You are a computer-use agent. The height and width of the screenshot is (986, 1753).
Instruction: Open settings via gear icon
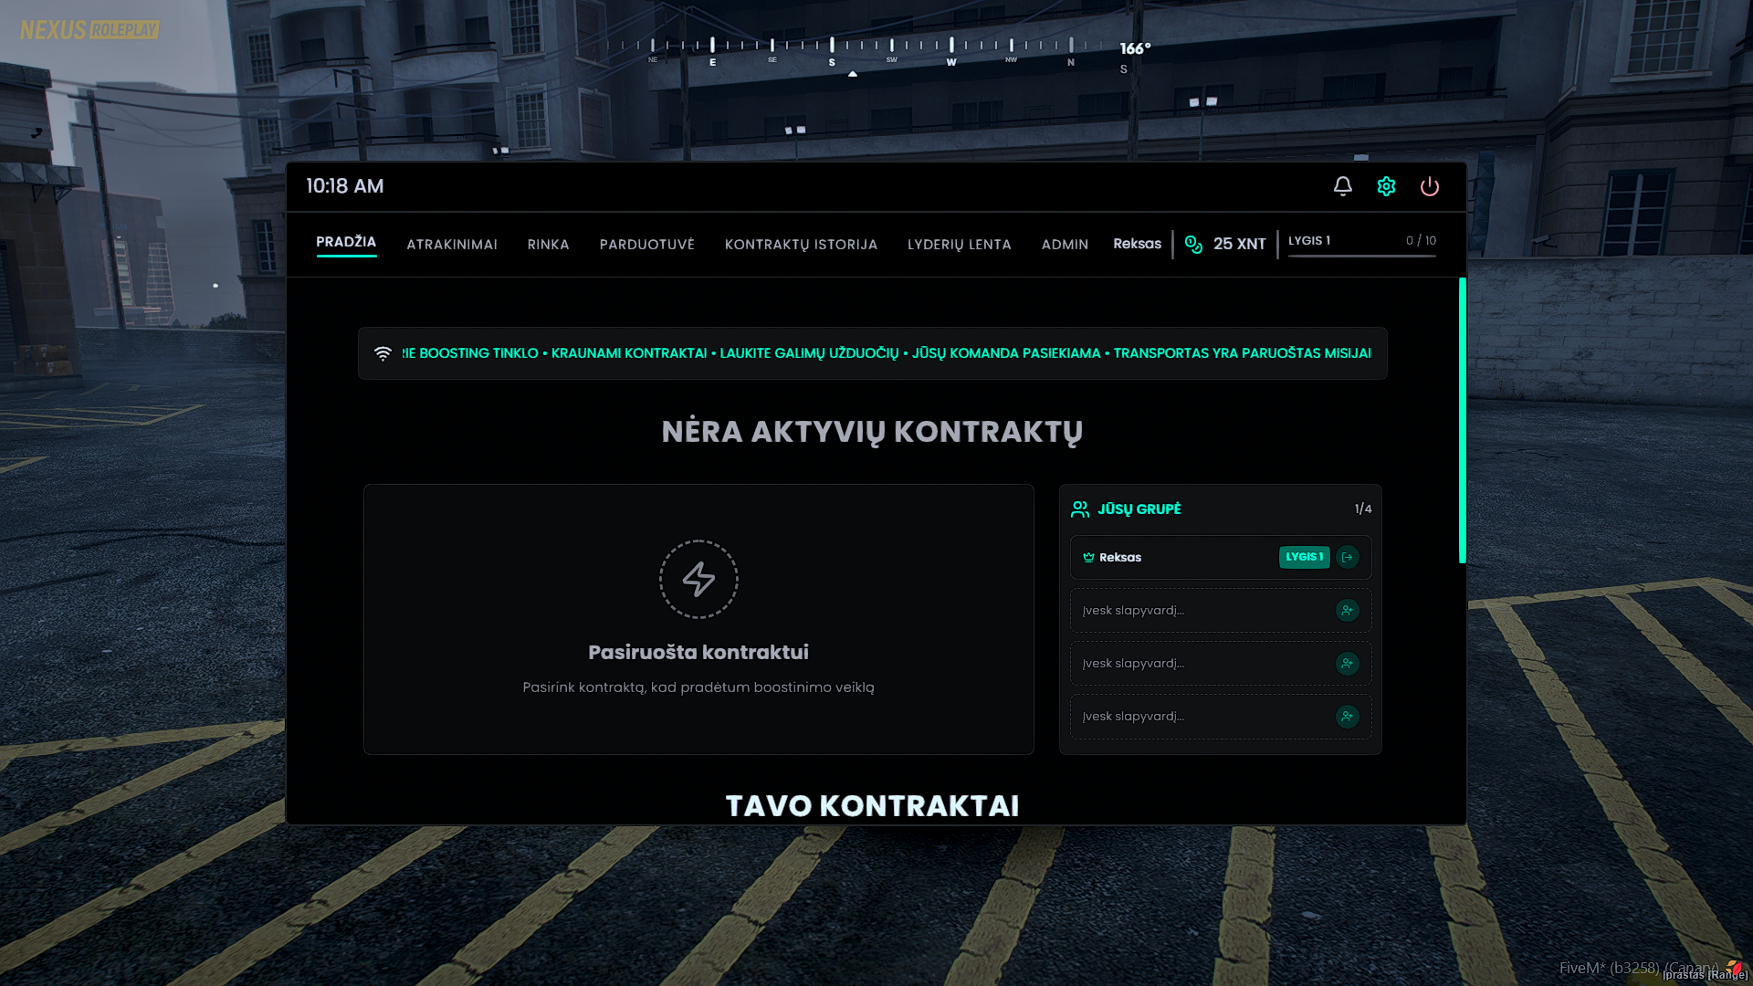point(1386,186)
